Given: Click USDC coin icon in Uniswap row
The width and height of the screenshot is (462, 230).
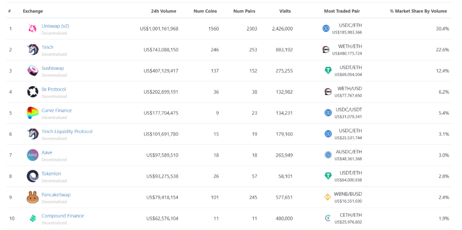Looking at the screenshot, I should [326, 29].
